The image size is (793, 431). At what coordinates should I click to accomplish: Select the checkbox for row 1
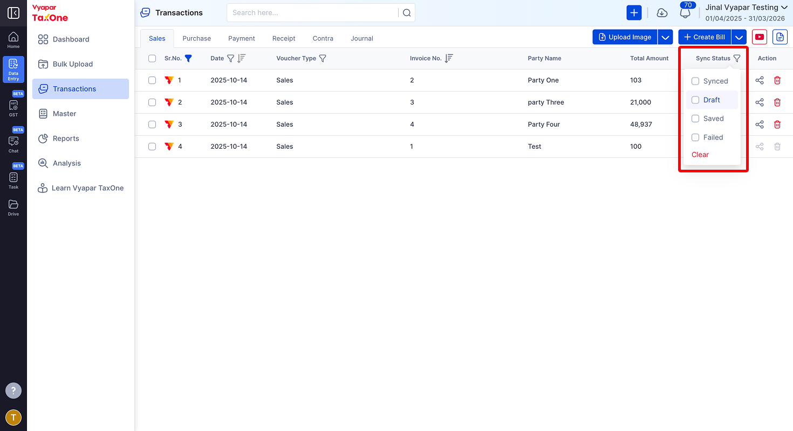(152, 80)
